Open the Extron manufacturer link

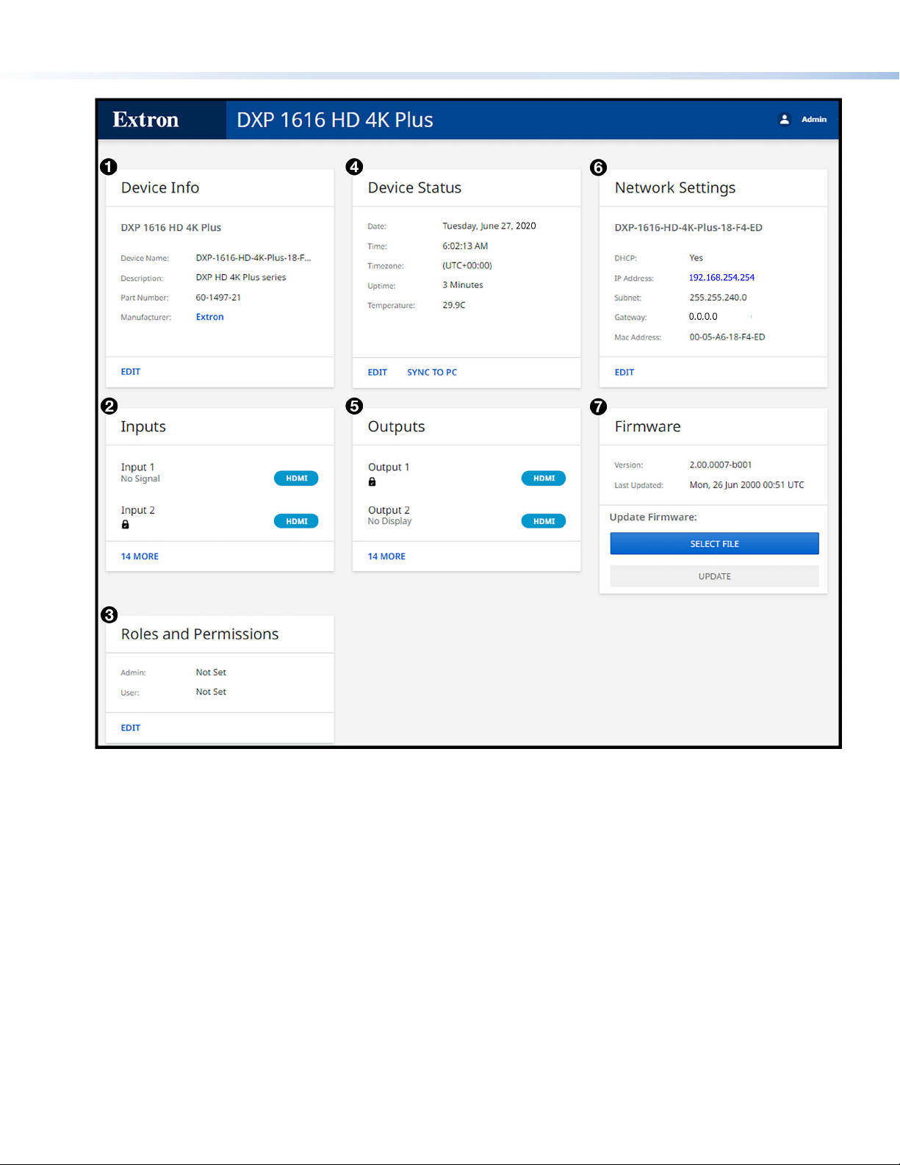pos(209,317)
